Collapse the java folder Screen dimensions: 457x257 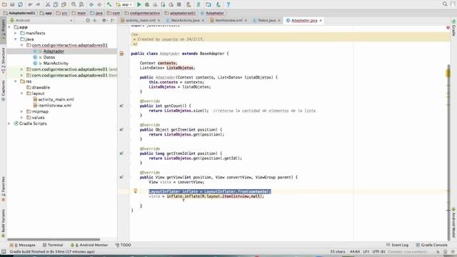tap(16, 39)
